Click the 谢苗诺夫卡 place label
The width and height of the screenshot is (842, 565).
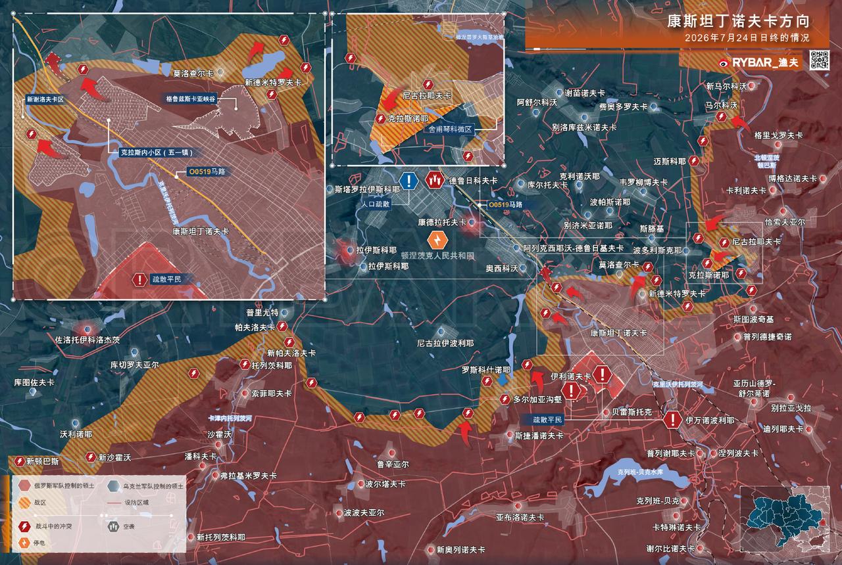(585, 93)
